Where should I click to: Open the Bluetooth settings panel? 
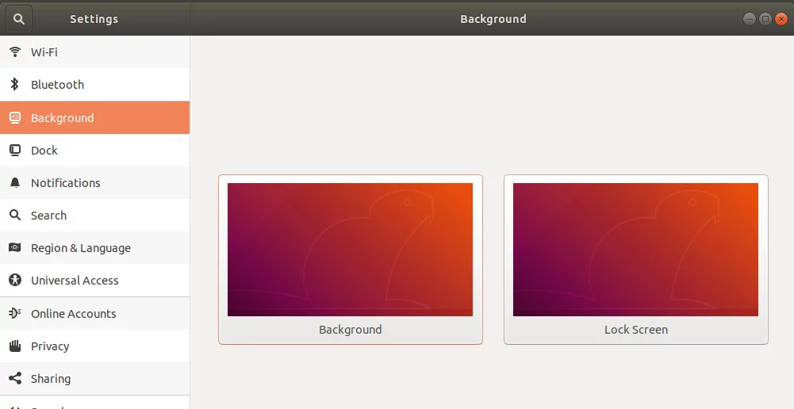click(x=94, y=85)
